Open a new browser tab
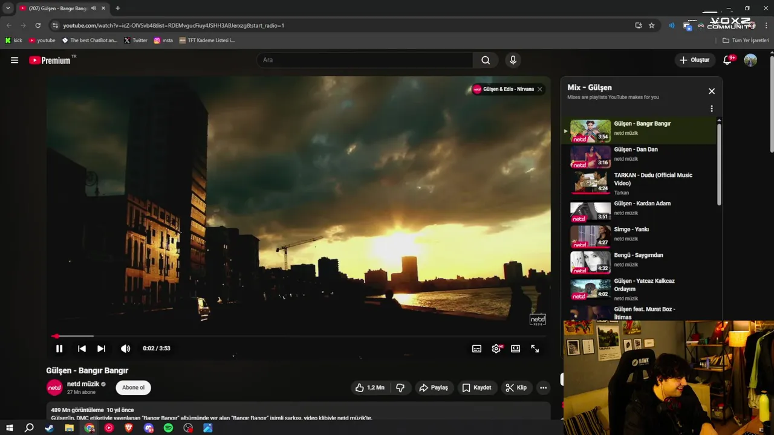Screen dimensions: 774x435 click(118, 8)
